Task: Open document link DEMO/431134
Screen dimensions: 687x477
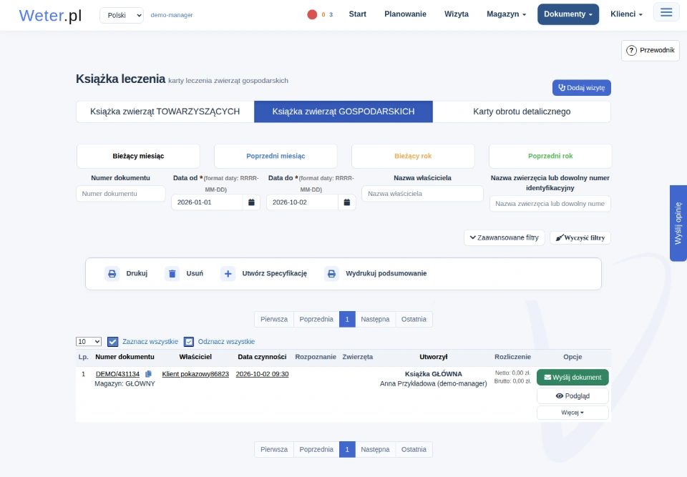Action: point(117,374)
